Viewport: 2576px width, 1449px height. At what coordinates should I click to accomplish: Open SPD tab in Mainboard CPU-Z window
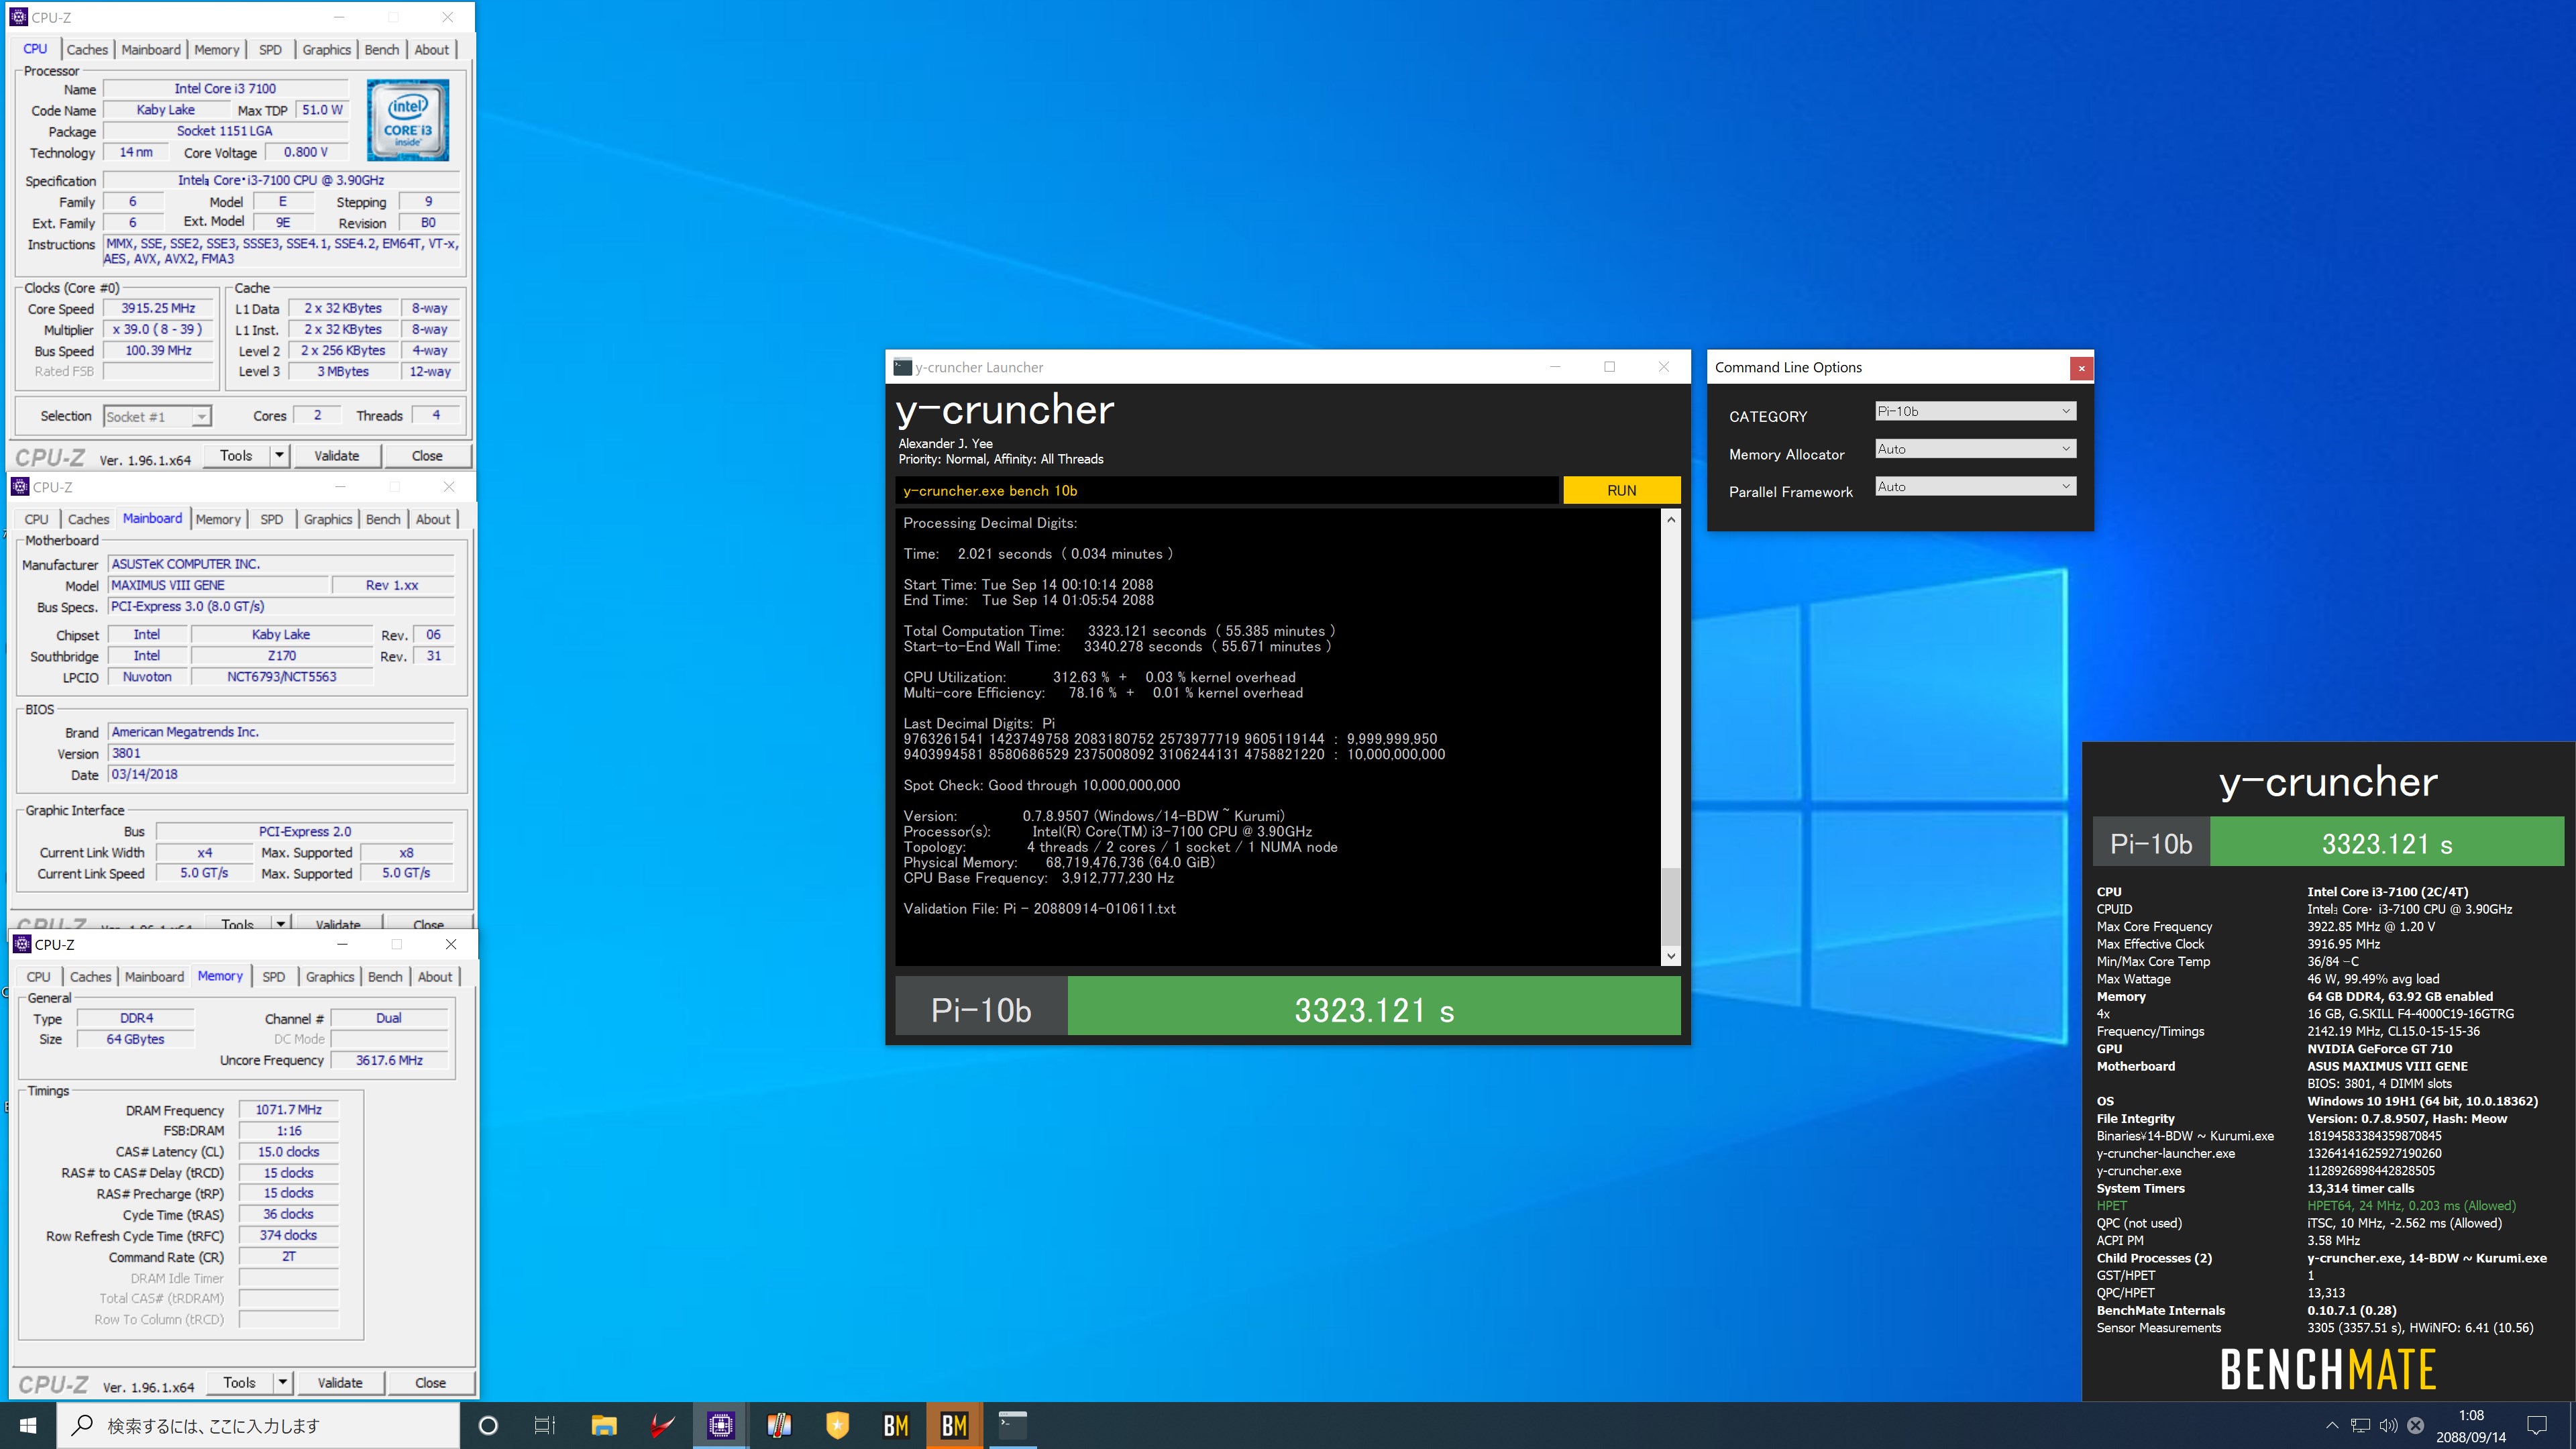click(x=271, y=519)
